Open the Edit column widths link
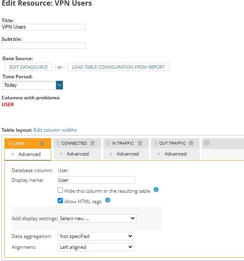244x261 pixels. 55,130
